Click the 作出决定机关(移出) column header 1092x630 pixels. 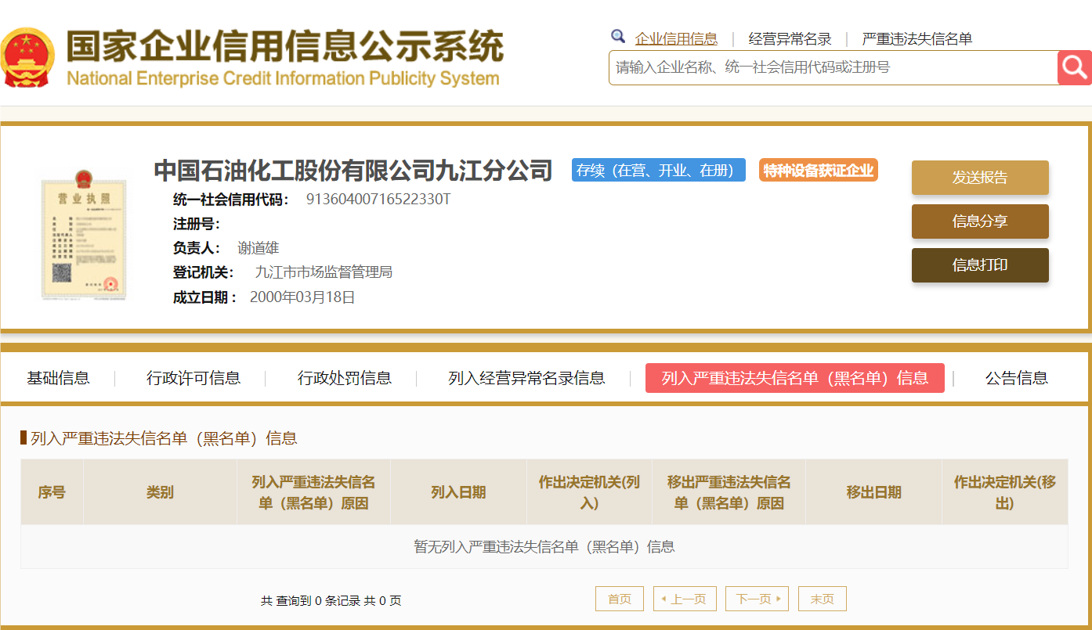[1005, 492]
